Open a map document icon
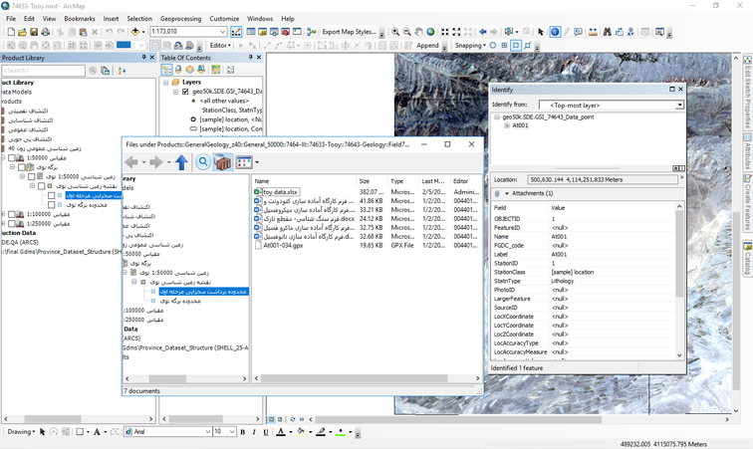The height and width of the screenshot is (449, 753). 22,32
